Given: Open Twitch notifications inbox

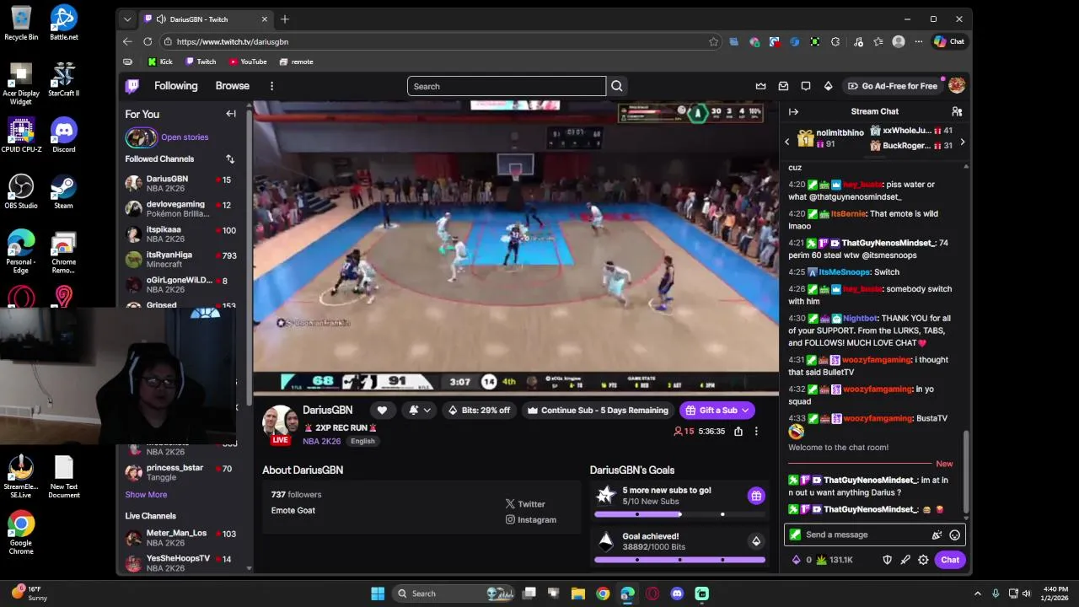Looking at the screenshot, I should [783, 86].
